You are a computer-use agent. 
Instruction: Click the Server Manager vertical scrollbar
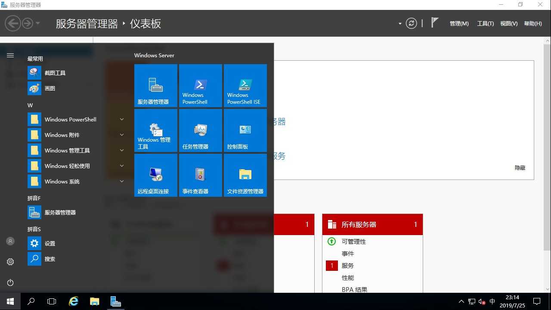click(547, 146)
